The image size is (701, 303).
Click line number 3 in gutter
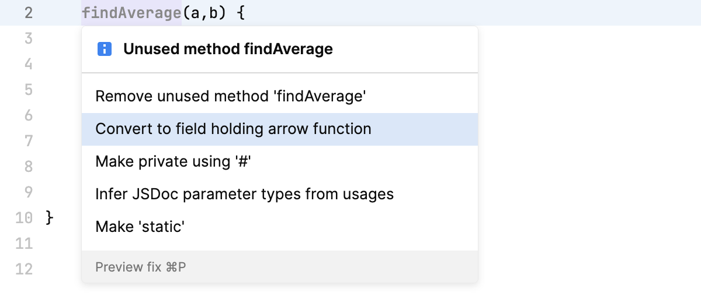point(28,39)
